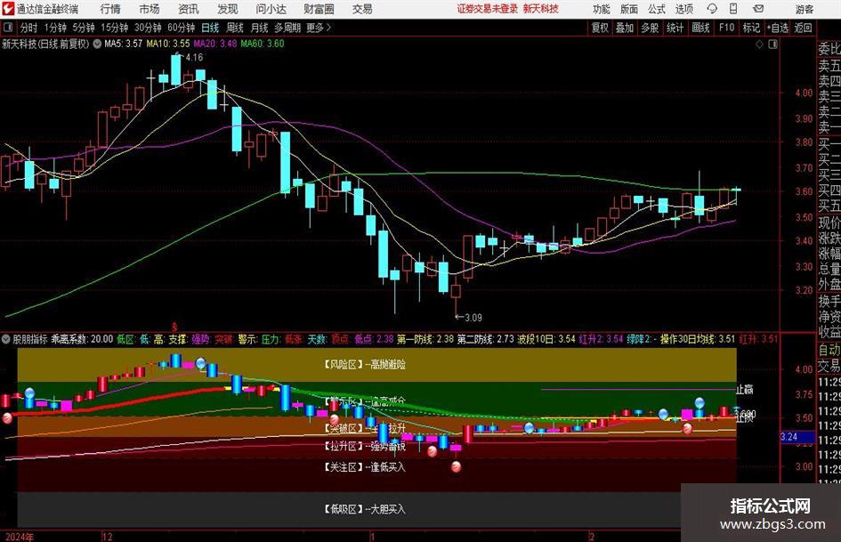
Task: Switch to 月线 monthly period tab
Action: (x=259, y=28)
